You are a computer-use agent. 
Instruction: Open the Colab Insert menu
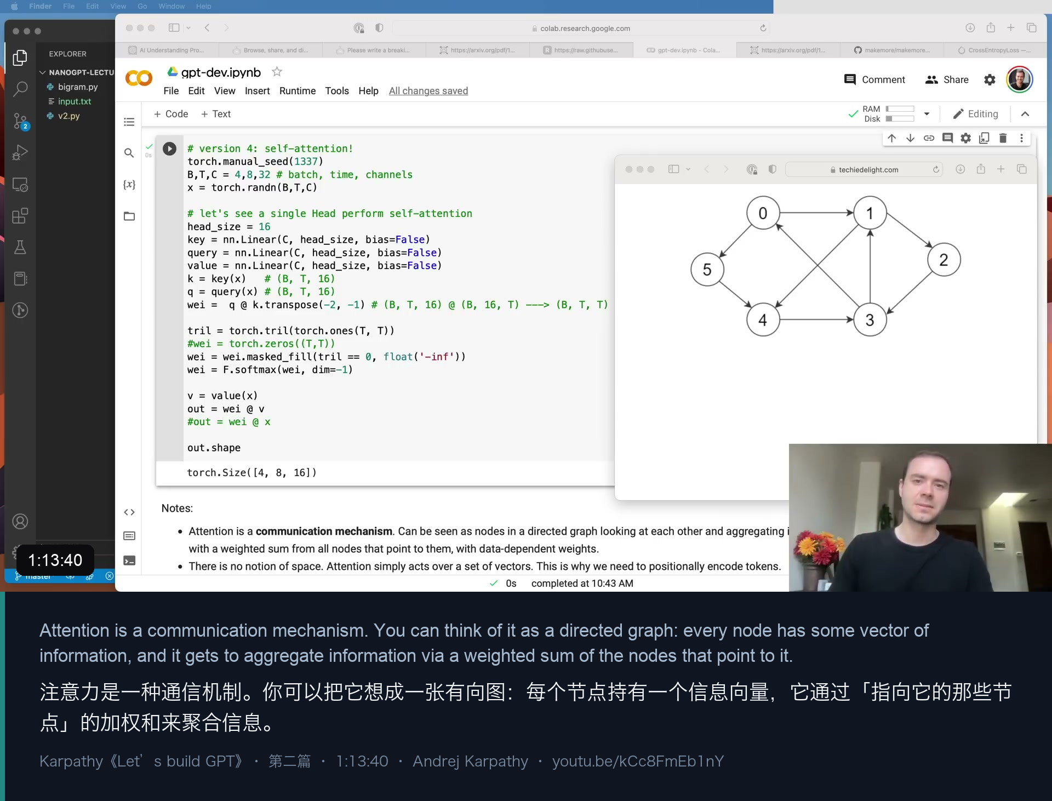tap(257, 91)
